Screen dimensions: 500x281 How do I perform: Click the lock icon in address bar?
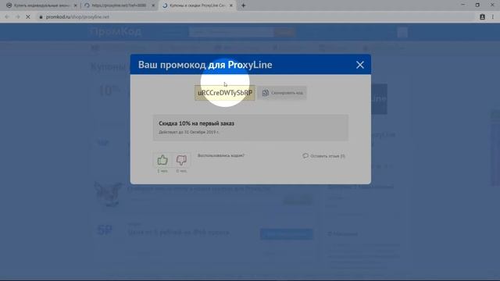click(x=41, y=17)
